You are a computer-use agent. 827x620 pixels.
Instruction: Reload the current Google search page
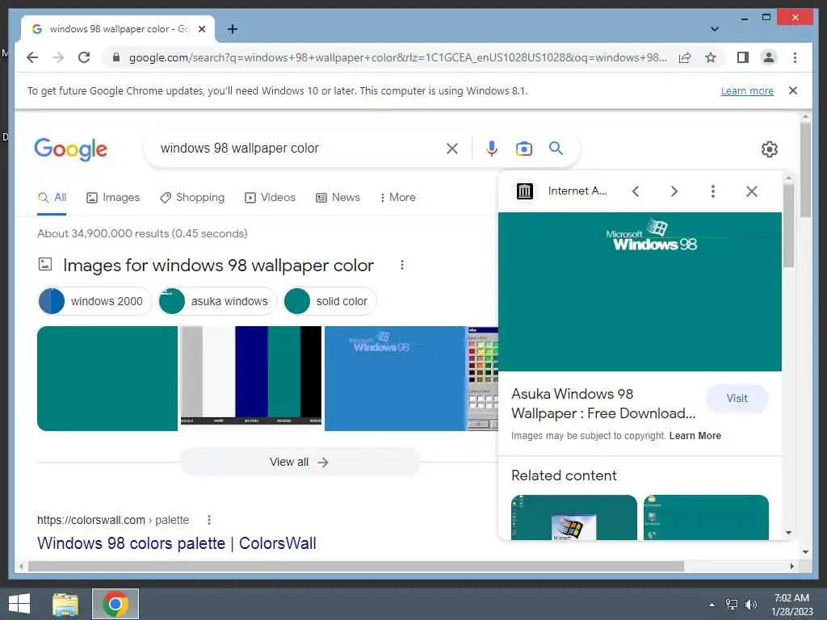[84, 57]
